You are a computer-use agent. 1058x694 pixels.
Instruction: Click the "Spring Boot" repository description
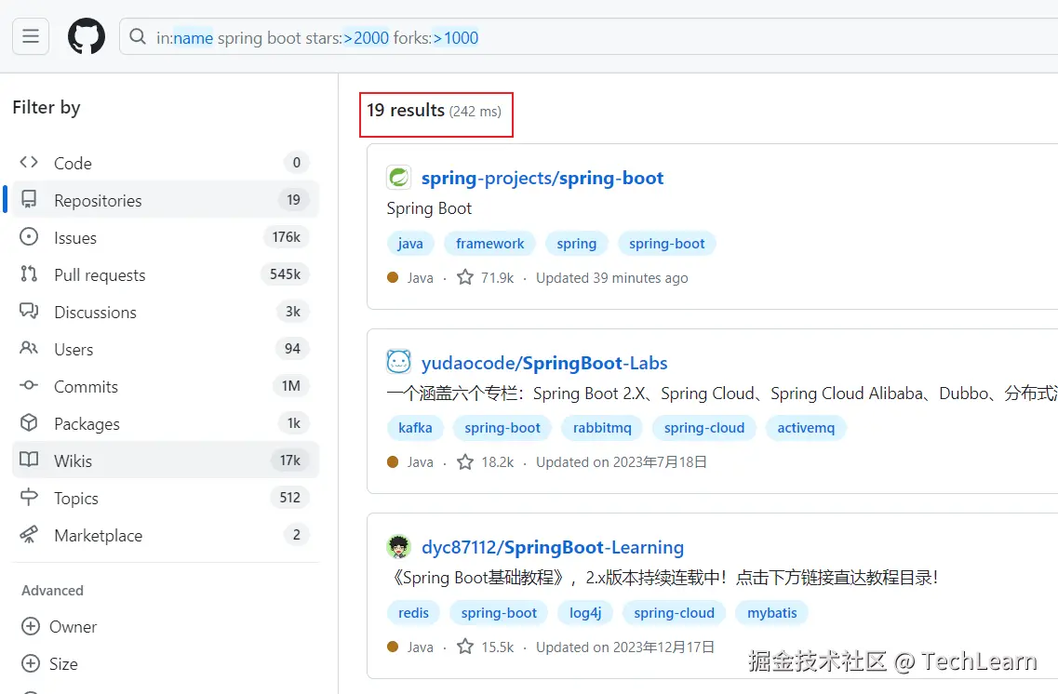[429, 208]
